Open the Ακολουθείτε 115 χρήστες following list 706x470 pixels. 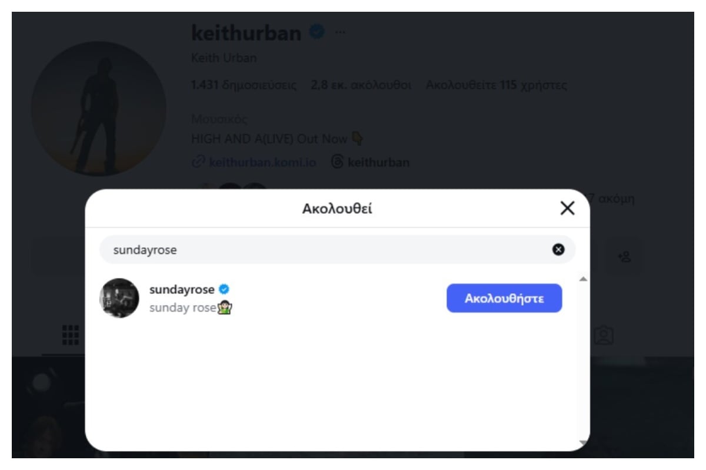(x=497, y=85)
